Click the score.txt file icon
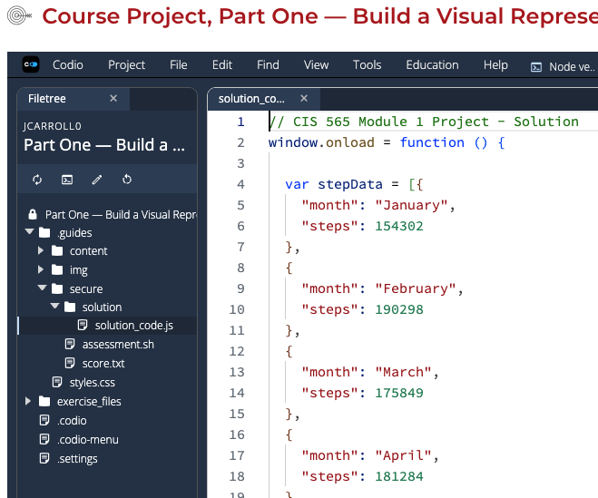Viewport: 598px width, 498px height. pos(70,364)
